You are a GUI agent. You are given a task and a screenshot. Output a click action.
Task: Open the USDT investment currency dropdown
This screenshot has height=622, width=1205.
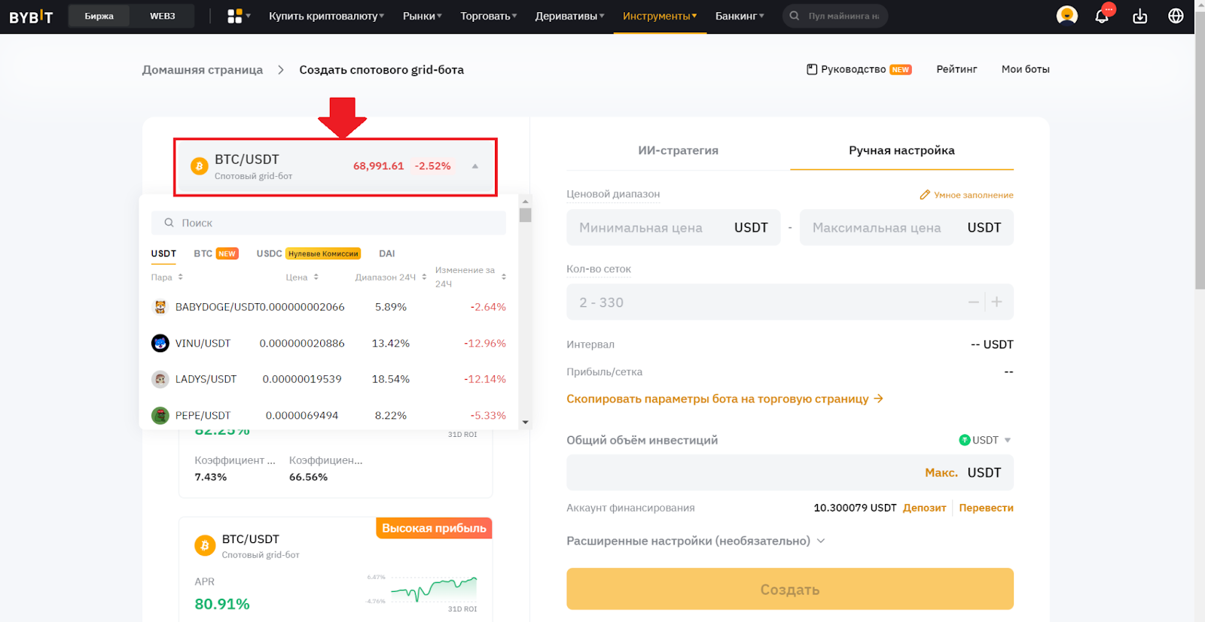click(985, 440)
